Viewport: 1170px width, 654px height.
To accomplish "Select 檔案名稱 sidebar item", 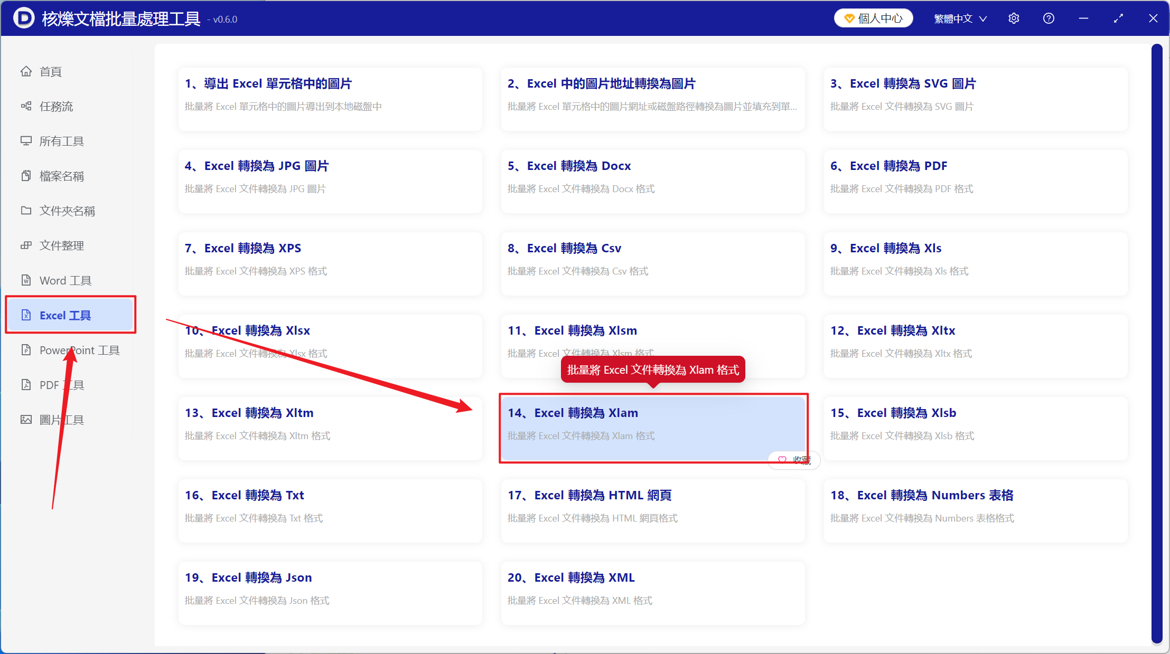I will point(70,176).
